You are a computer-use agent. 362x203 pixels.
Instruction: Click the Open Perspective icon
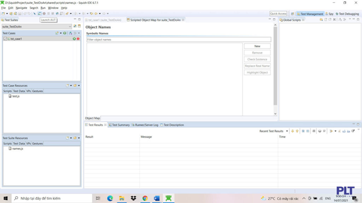tap(292, 14)
